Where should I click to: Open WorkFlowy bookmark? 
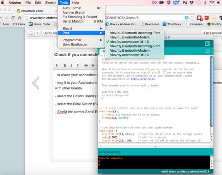(172, 24)
